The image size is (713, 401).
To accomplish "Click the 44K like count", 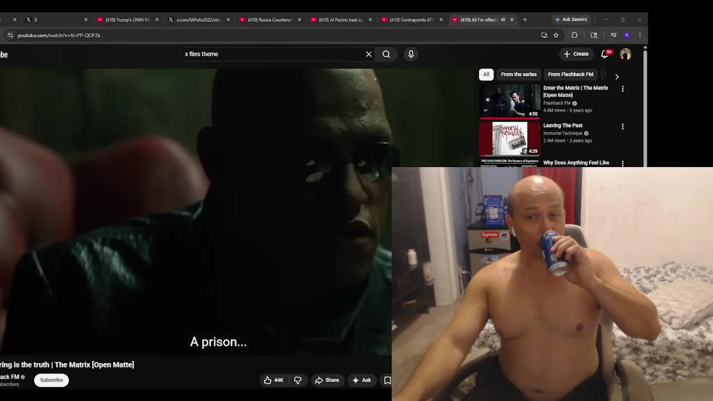I will [279, 380].
